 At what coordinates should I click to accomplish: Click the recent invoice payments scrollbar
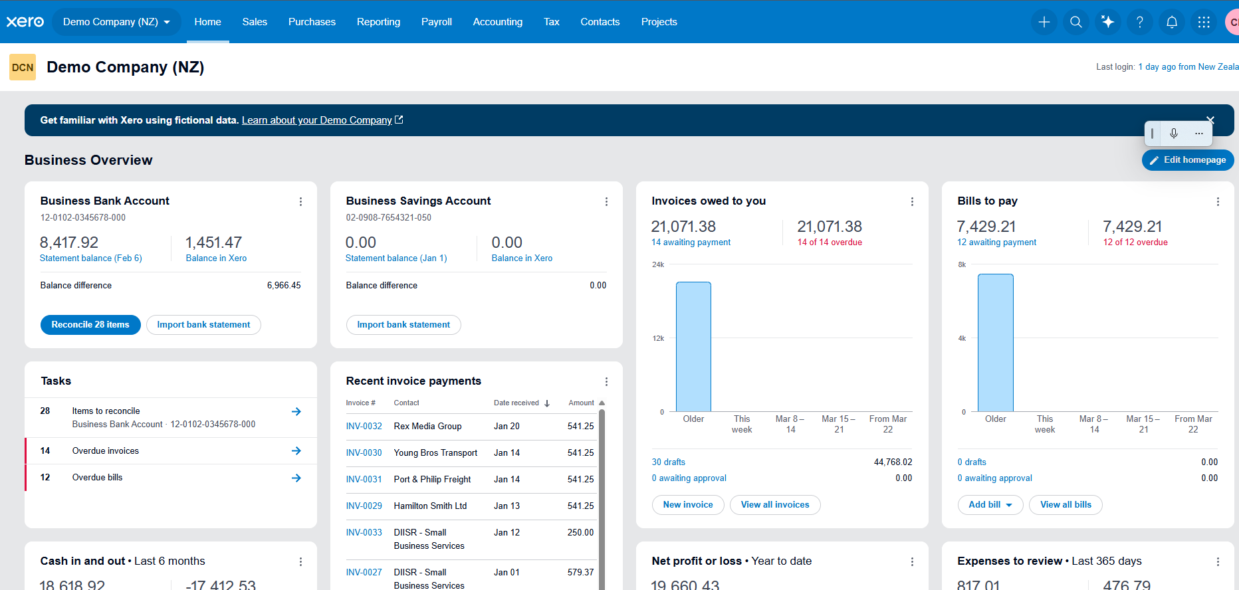602,498
